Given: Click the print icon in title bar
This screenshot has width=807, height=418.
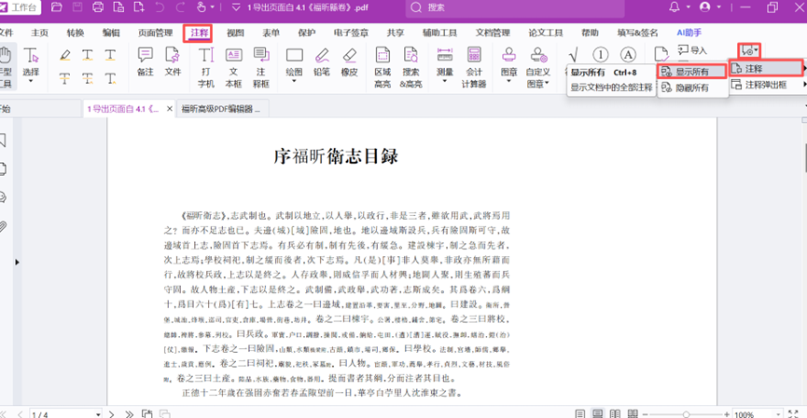Looking at the screenshot, I should [x=99, y=7].
